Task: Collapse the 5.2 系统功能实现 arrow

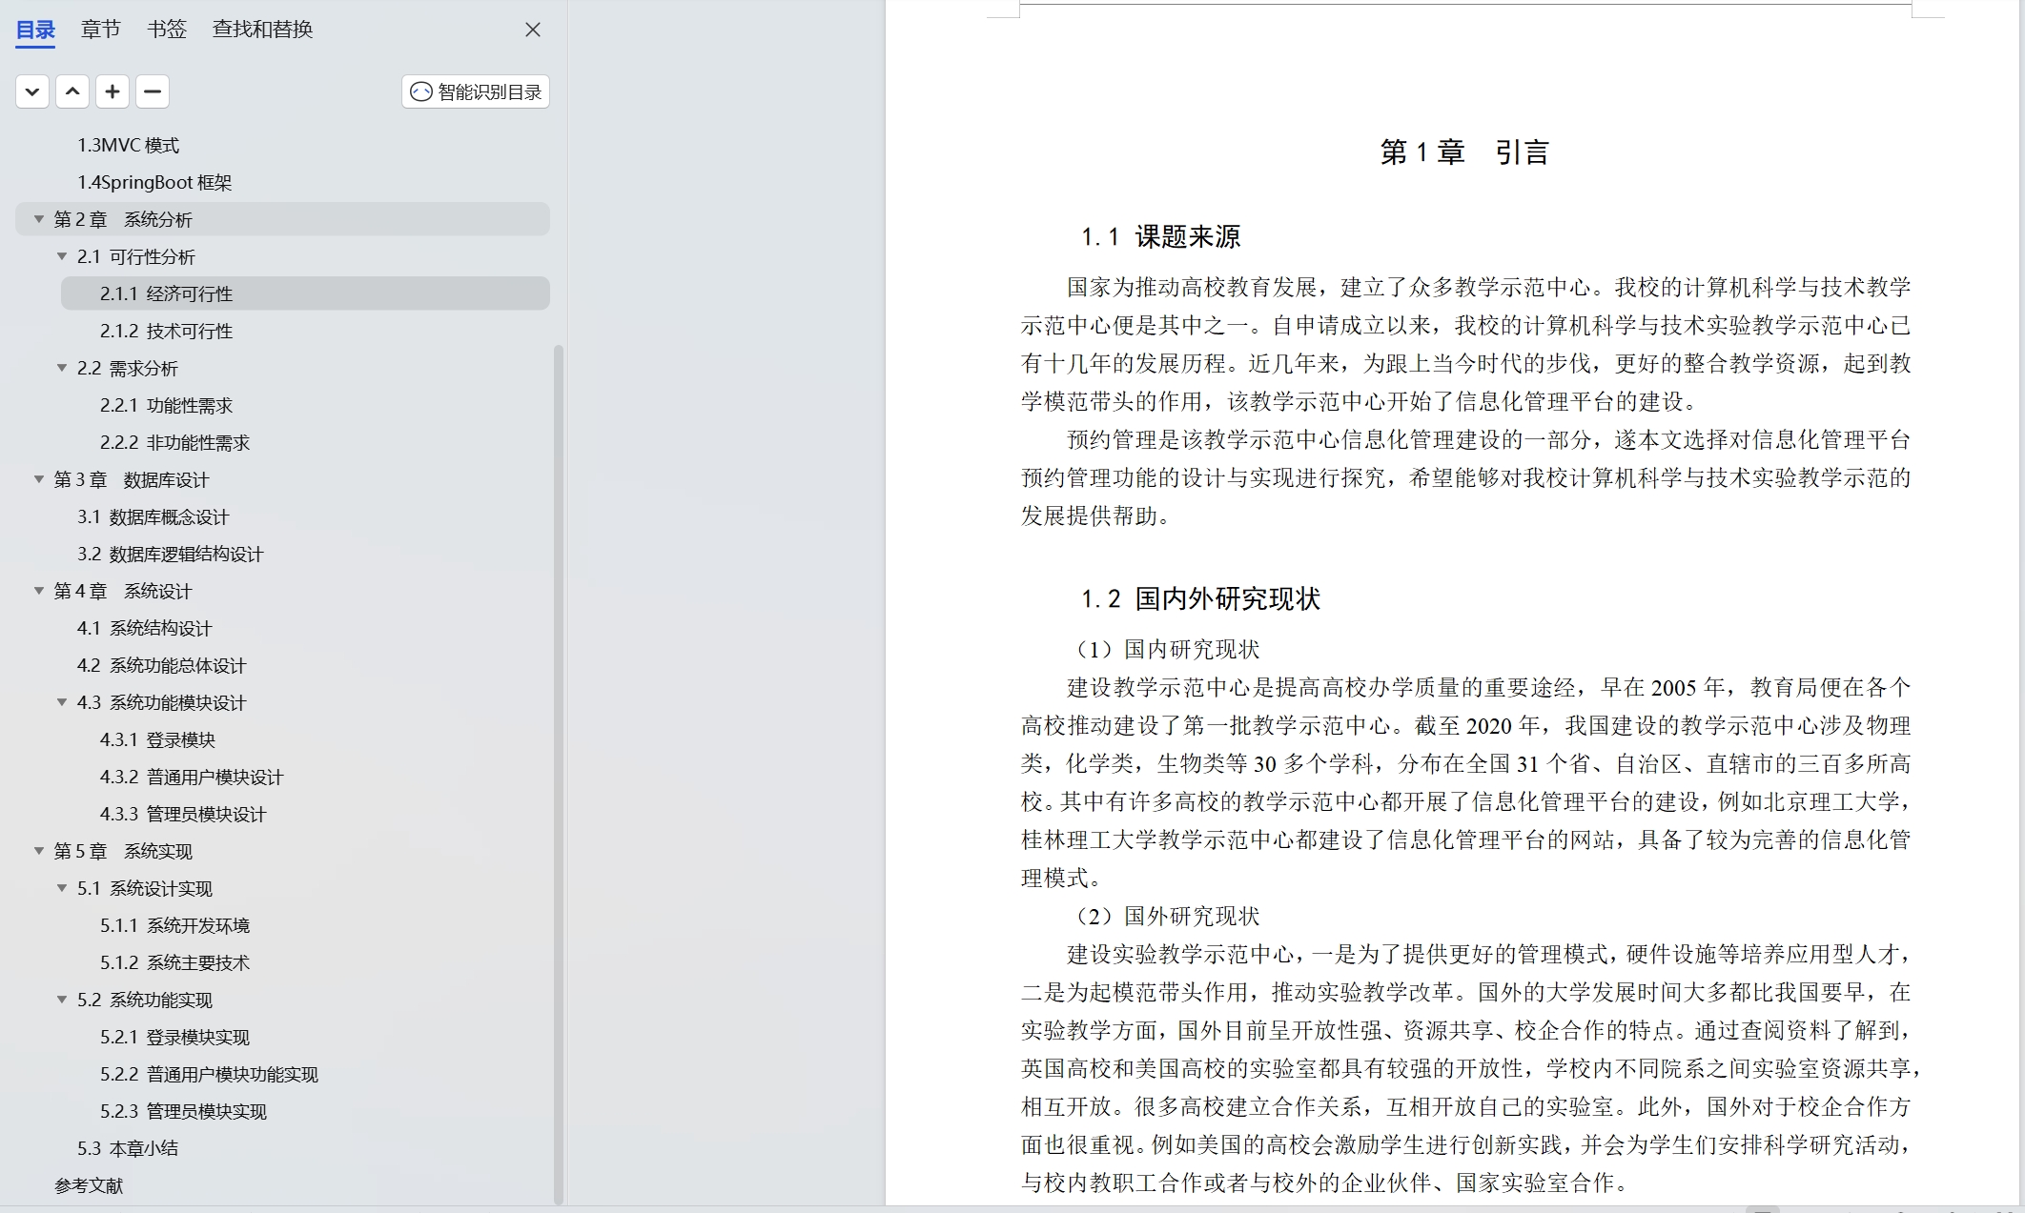Action: point(62,1000)
